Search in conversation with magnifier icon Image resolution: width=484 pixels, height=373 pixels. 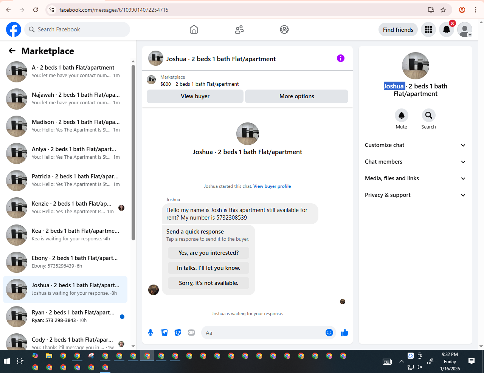coord(428,115)
